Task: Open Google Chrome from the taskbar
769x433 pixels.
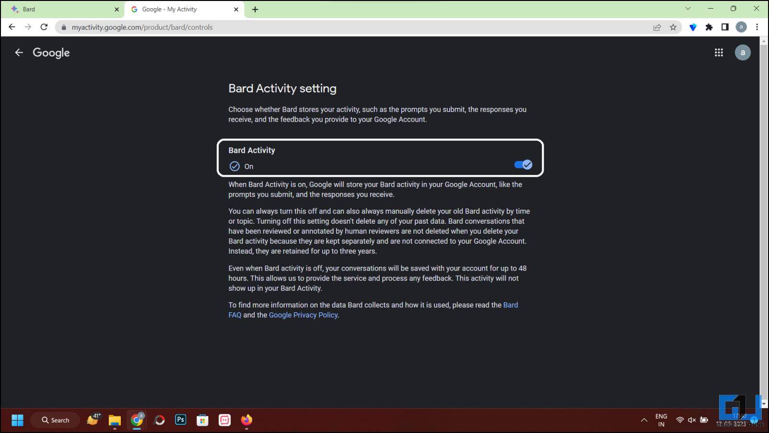Action: 137,420
